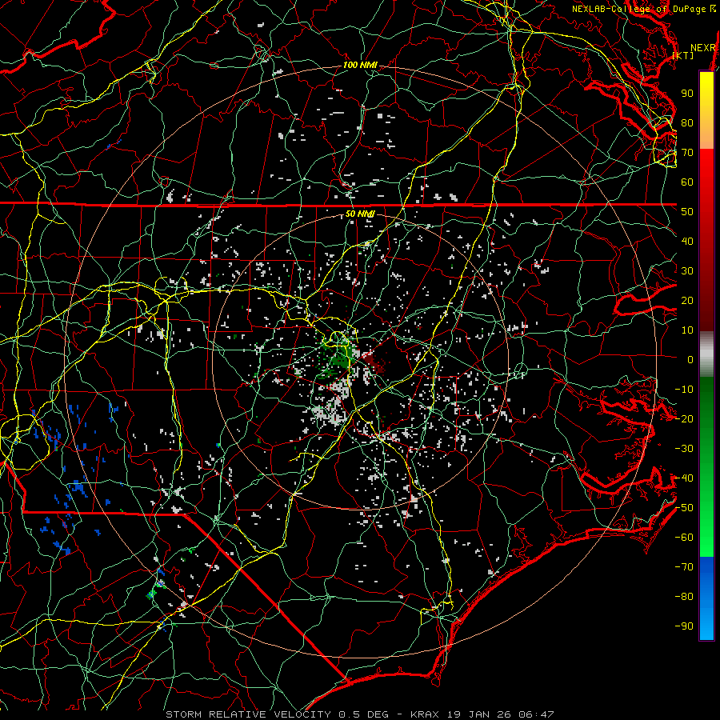Select the 30 value on velocity scale
The image size is (720, 720).
pyautogui.click(x=687, y=271)
